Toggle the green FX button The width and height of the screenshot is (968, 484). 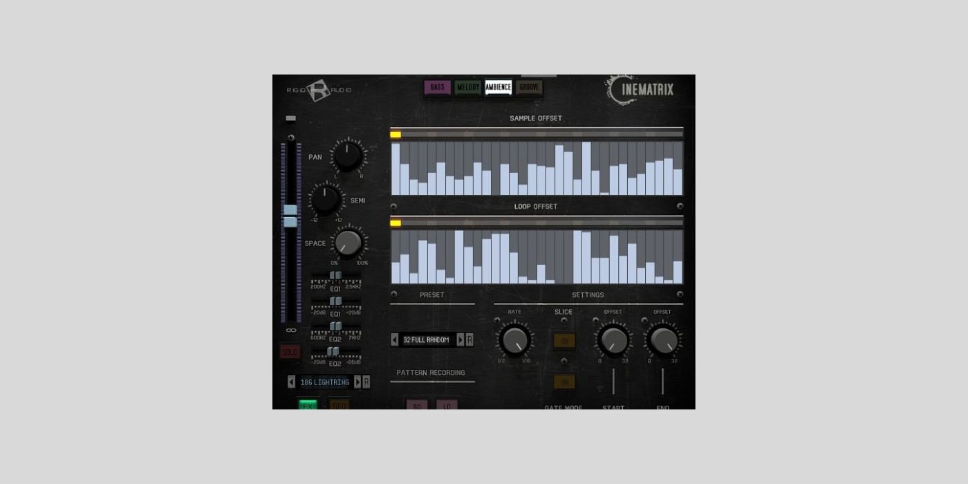click(308, 405)
